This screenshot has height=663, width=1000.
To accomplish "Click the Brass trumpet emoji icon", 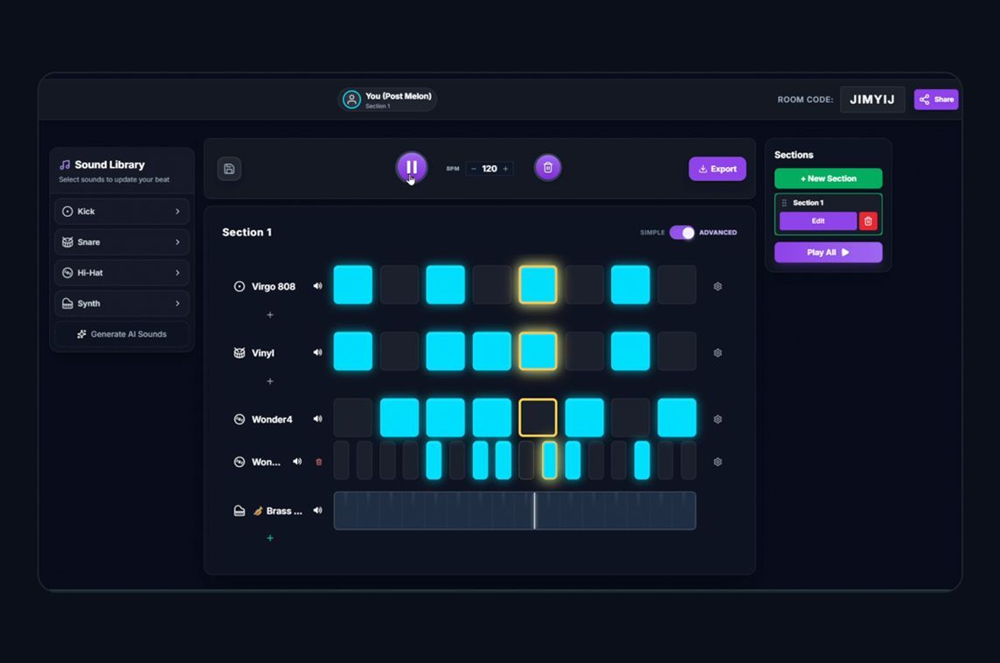I will [258, 511].
